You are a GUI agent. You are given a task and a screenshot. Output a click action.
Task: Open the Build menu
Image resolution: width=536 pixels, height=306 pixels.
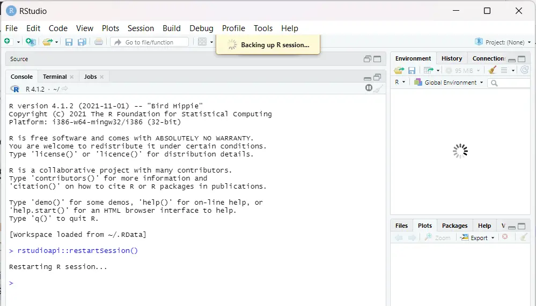[x=172, y=28]
